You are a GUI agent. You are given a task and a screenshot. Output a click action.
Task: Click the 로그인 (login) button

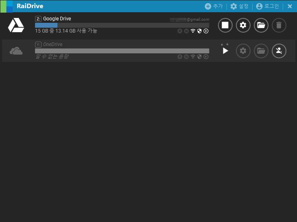pyautogui.click(x=267, y=6)
